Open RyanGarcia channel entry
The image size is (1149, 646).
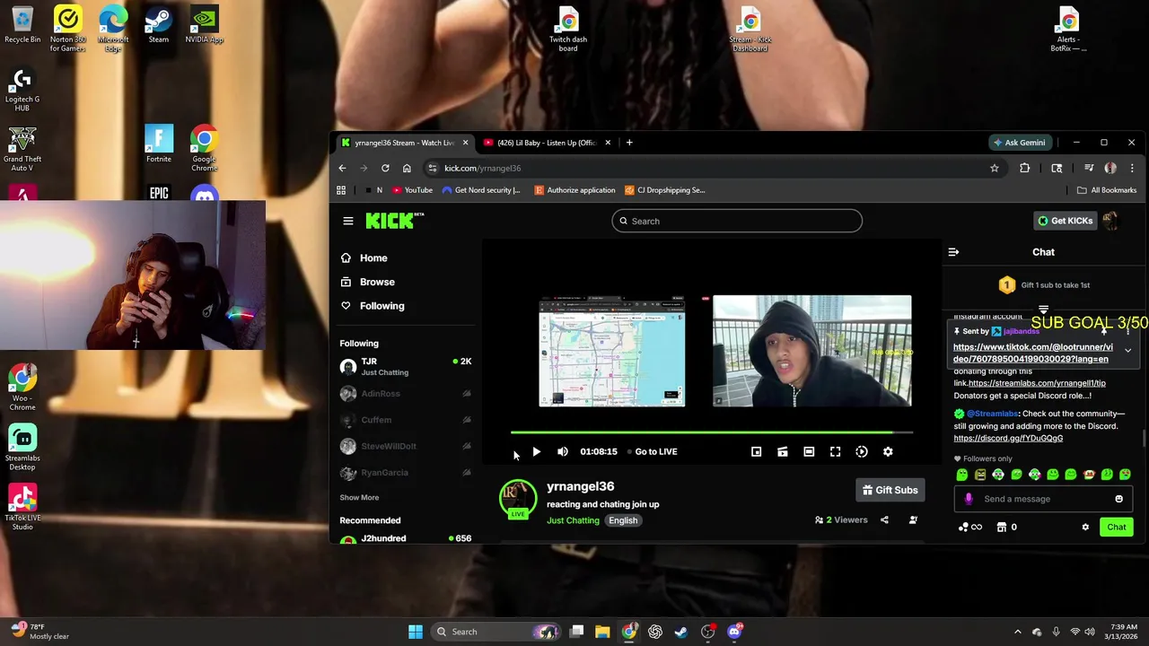pos(406,473)
